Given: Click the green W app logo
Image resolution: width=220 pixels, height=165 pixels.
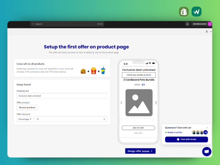Looking at the screenshot, I should click(197, 12).
